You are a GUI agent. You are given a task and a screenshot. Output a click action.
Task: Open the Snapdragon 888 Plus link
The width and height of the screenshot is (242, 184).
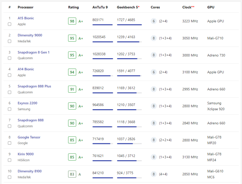34,86
